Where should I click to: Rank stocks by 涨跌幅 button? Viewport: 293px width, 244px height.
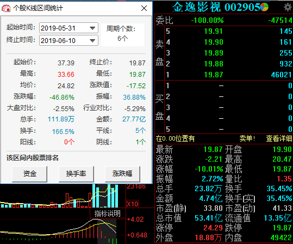pos(122,174)
